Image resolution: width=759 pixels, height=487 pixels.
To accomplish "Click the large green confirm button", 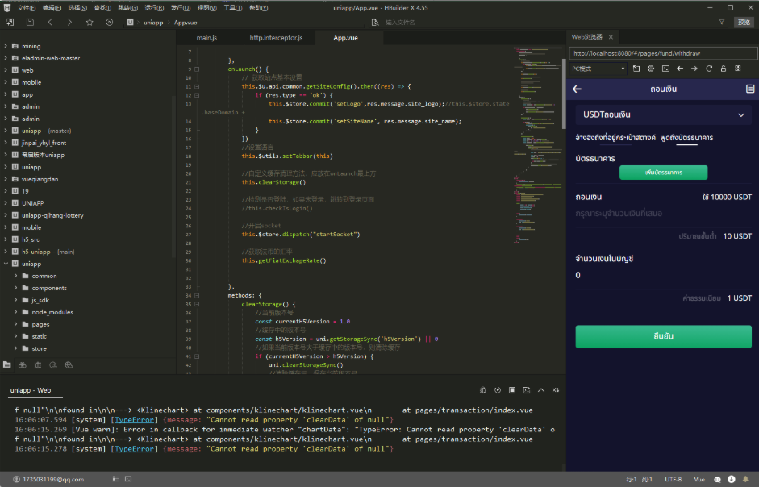I will pyautogui.click(x=664, y=336).
